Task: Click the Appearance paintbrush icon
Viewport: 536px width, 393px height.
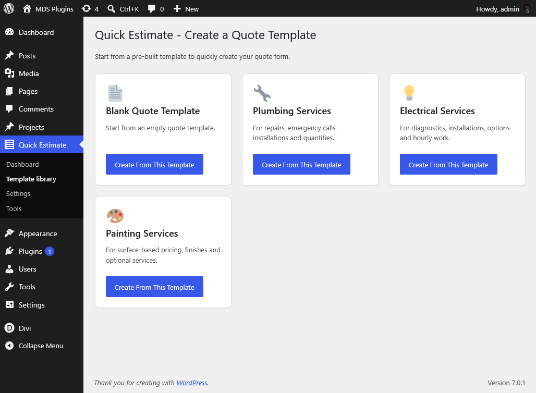Action: [x=9, y=234]
